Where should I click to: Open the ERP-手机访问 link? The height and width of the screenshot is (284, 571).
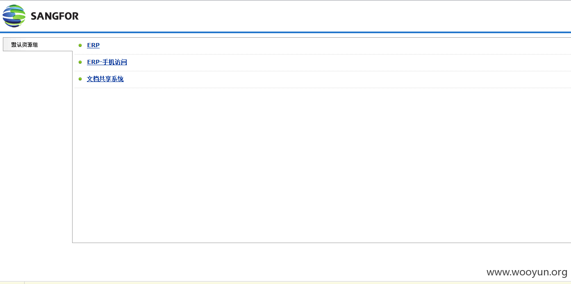coord(107,62)
